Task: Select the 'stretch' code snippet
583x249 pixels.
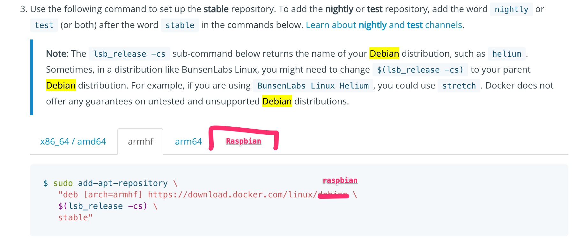Action: coord(459,86)
